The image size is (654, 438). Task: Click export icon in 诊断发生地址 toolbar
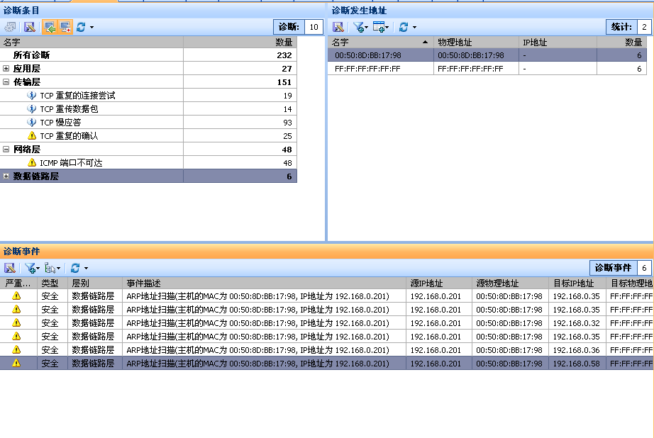(338, 27)
